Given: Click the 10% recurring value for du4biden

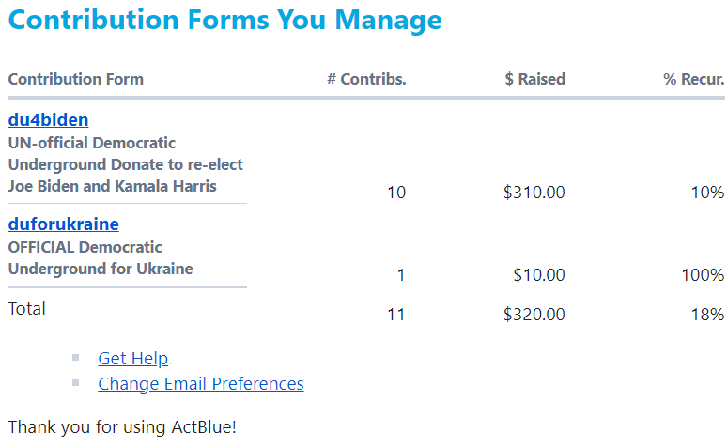Looking at the screenshot, I should tap(707, 193).
